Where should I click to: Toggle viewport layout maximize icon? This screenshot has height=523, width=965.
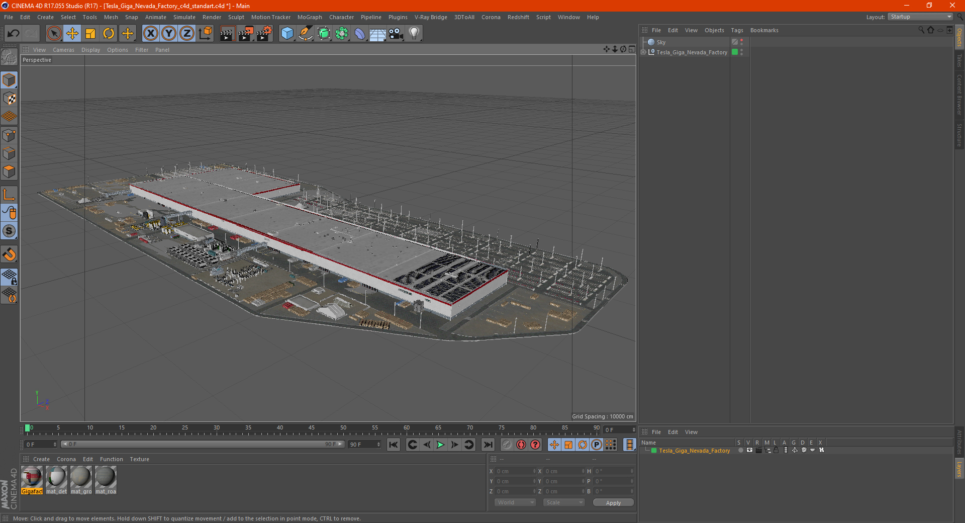pyautogui.click(x=632, y=49)
